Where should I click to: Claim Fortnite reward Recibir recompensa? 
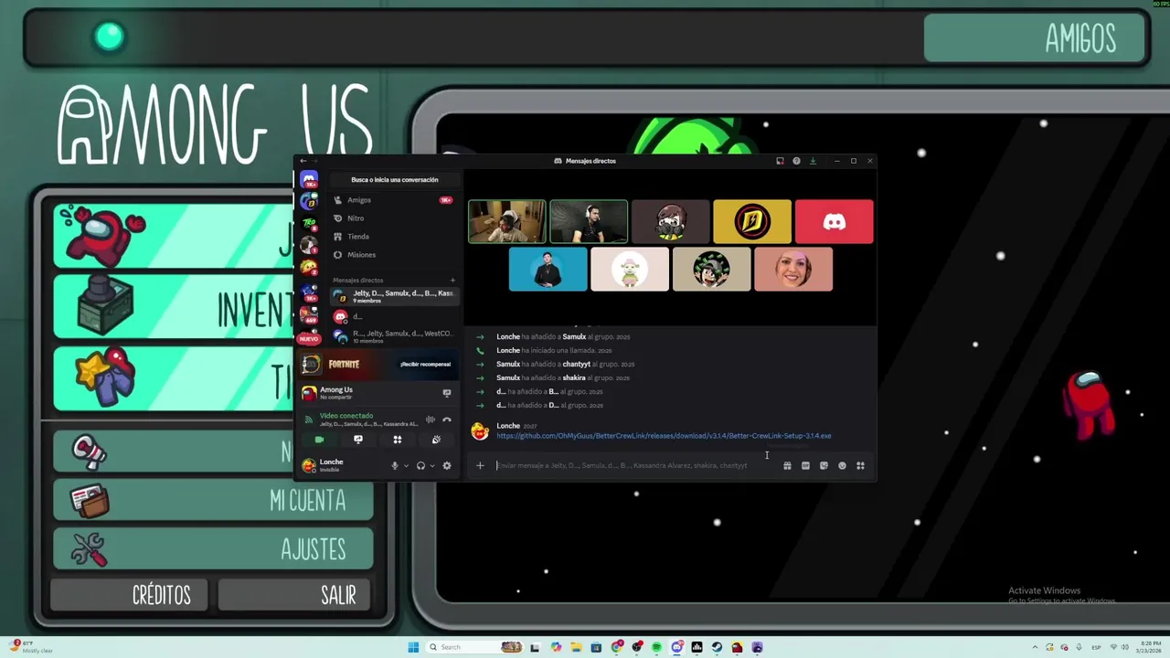425,365
